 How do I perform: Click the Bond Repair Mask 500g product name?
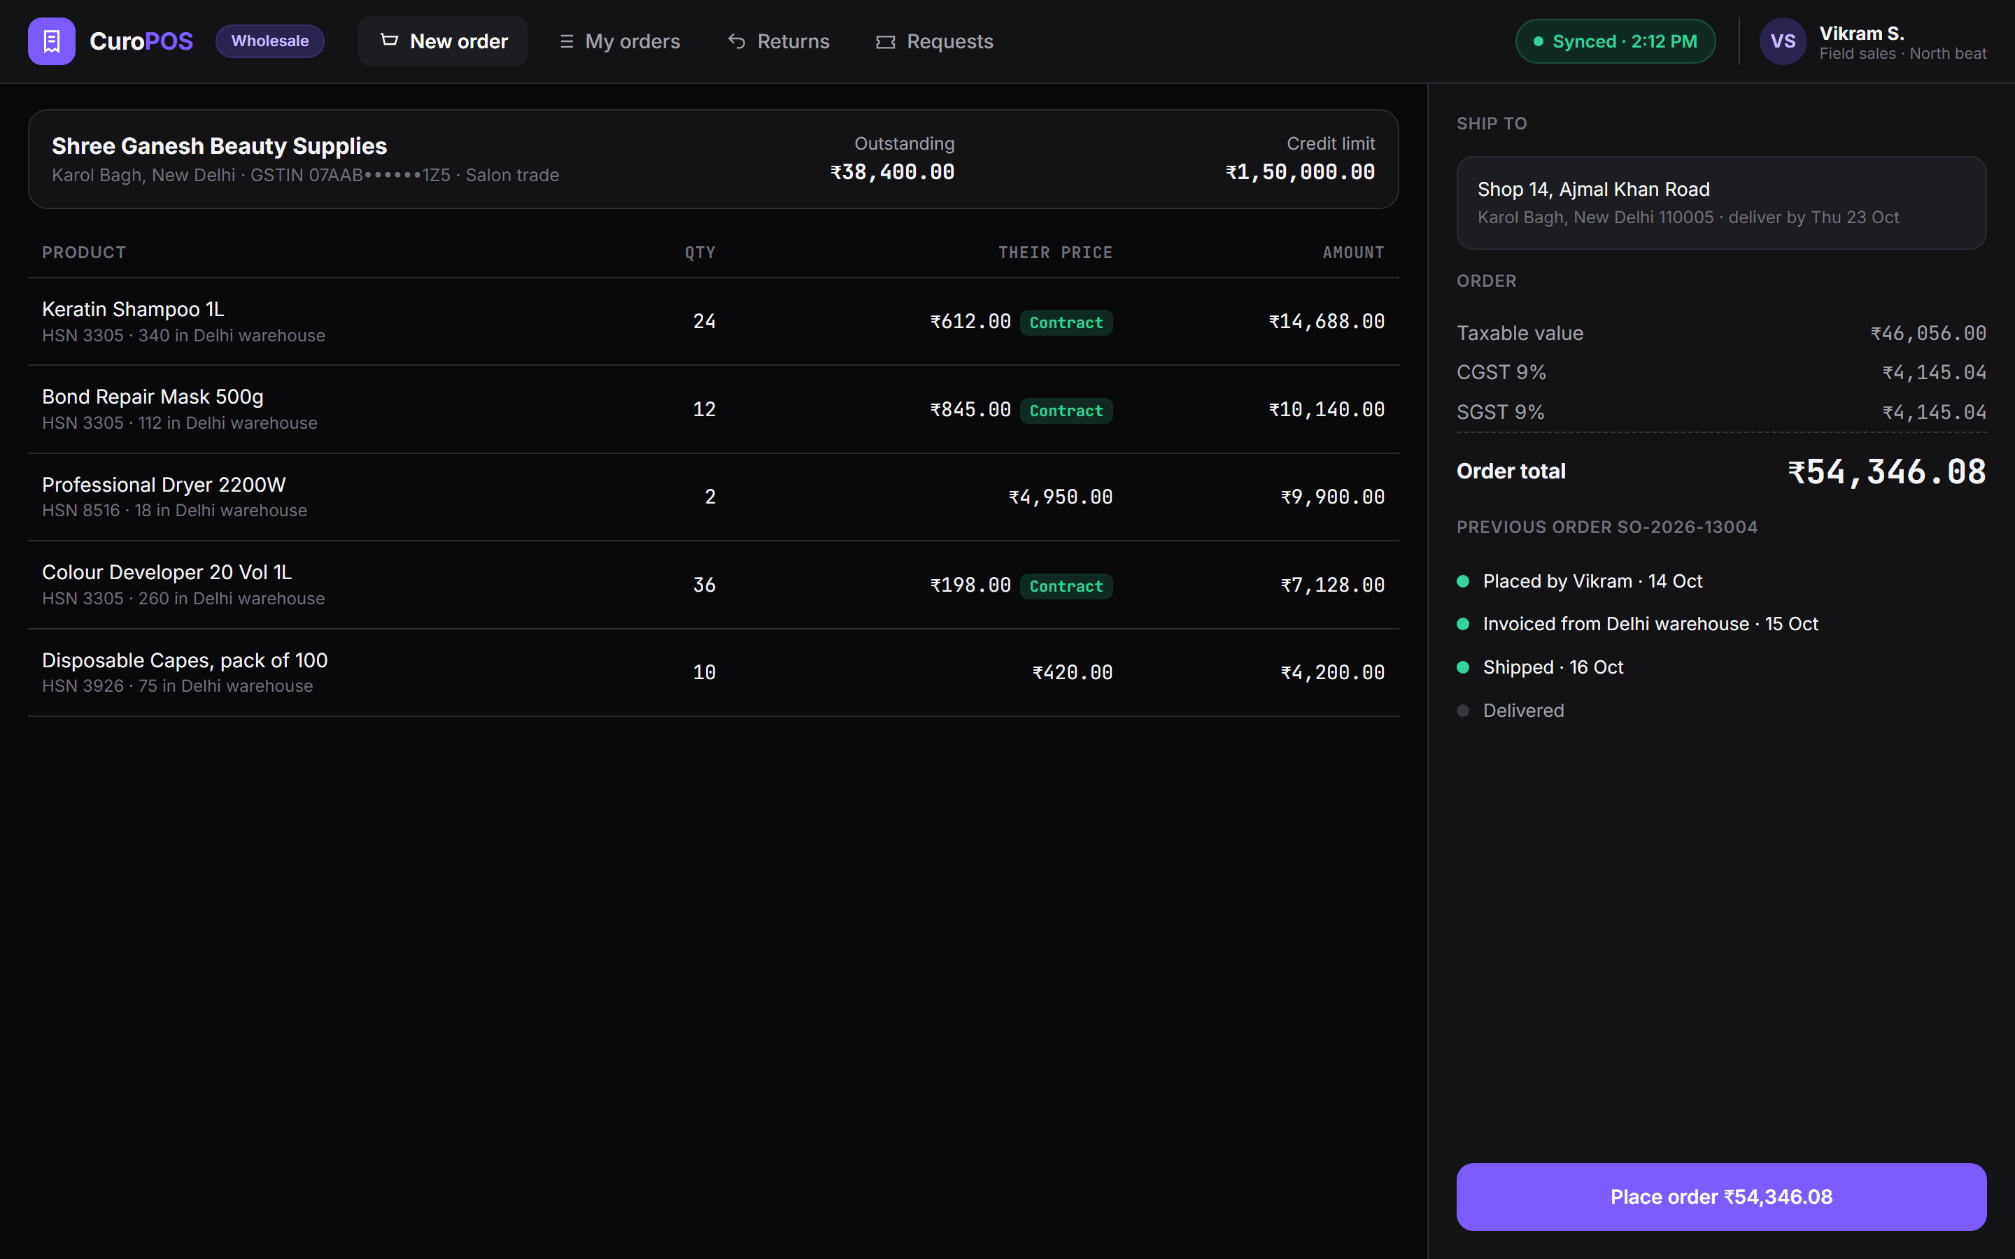(x=153, y=397)
